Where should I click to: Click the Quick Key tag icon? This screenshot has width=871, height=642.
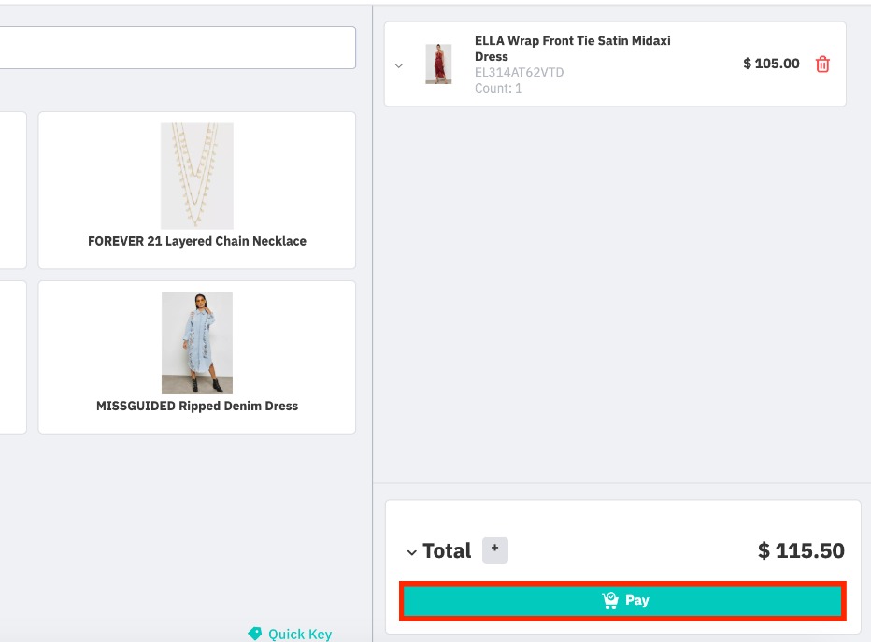(255, 634)
